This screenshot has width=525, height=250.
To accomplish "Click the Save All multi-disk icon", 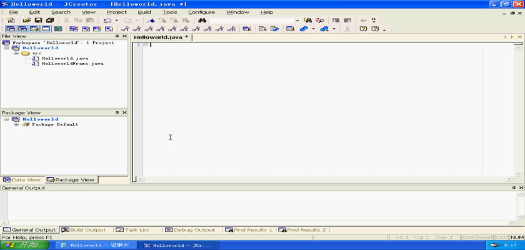I will click(50, 21).
